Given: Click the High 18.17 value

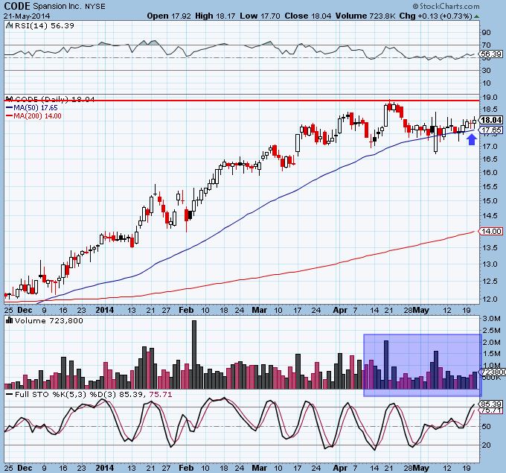Looking at the screenshot, I should point(215,16).
